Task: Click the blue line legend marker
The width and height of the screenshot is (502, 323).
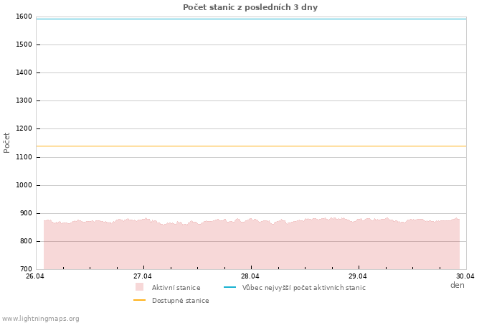Action: (x=229, y=287)
